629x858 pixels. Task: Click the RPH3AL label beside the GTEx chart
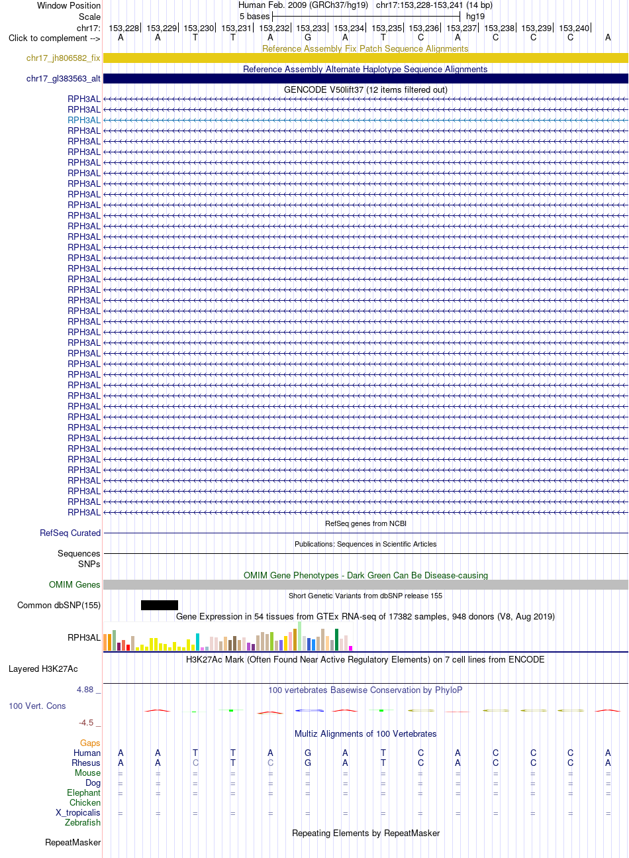click(84, 637)
